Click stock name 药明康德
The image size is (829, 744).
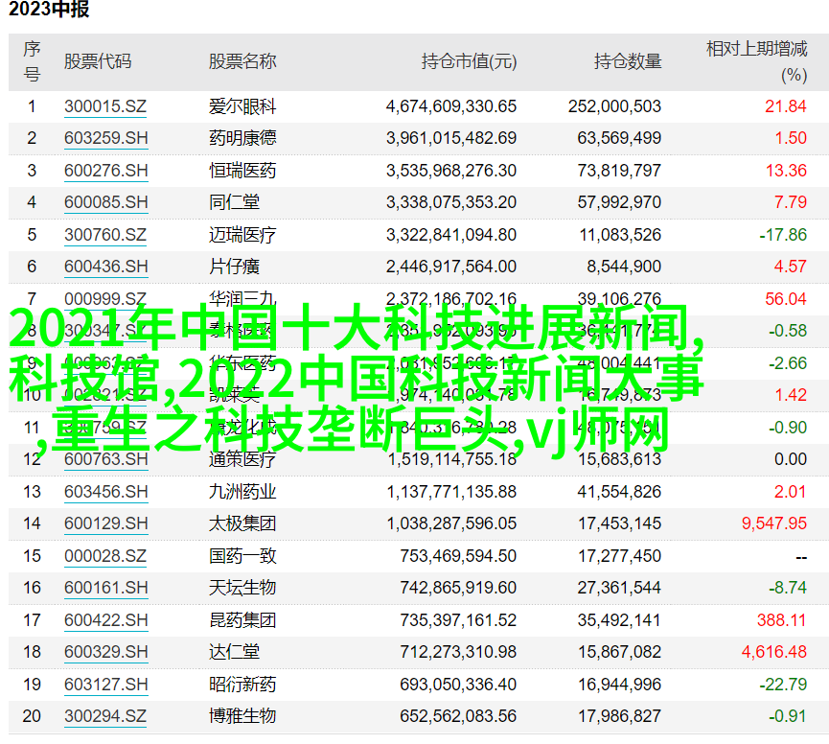[x=242, y=138]
